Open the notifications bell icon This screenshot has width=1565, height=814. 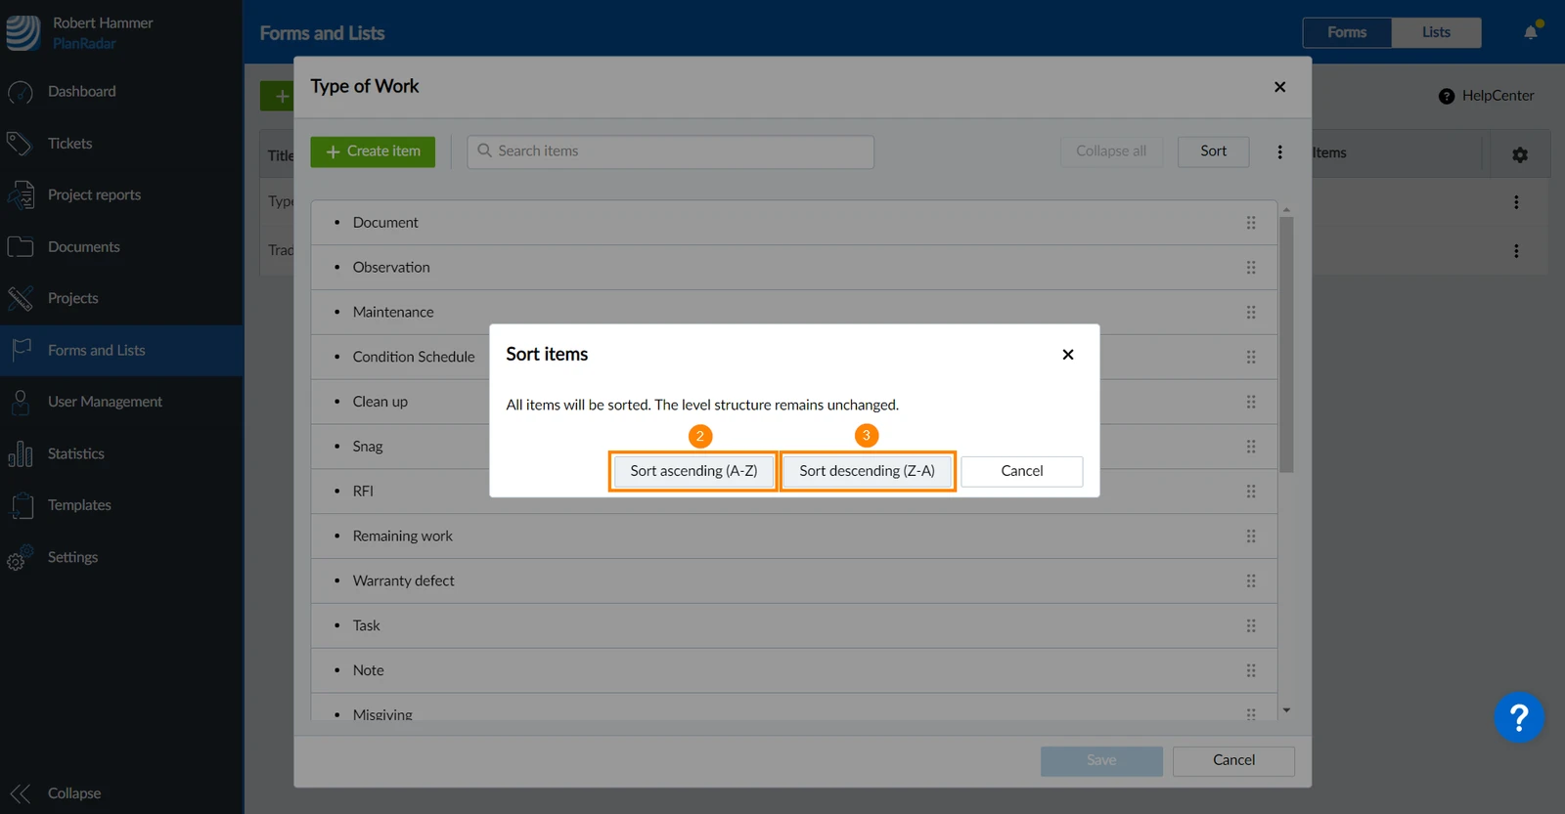click(x=1531, y=32)
